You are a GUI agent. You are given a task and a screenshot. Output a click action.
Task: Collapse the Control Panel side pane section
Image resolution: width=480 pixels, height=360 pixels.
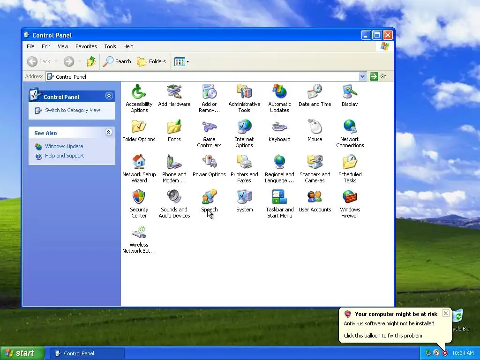point(109,96)
